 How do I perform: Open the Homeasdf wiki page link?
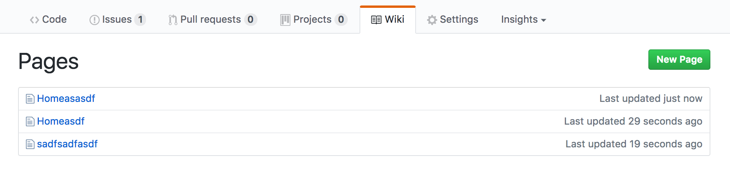click(61, 121)
